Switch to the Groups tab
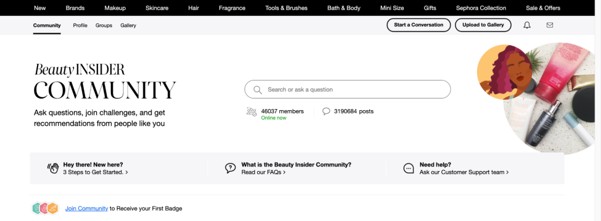The image size is (601, 221). coord(104,25)
